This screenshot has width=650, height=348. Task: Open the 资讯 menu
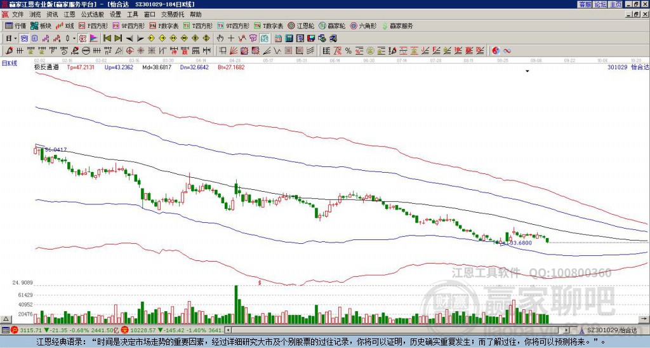tap(52, 15)
